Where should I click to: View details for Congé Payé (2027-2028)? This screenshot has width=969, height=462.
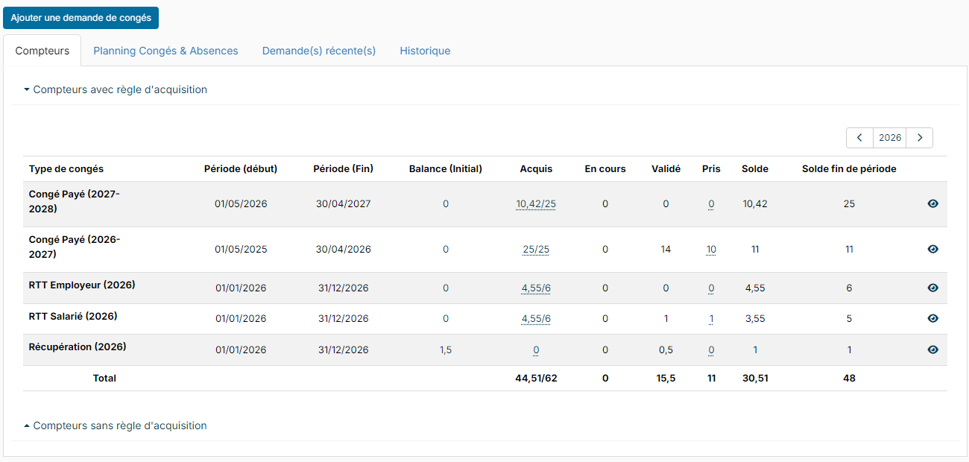(x=932, y=204)
